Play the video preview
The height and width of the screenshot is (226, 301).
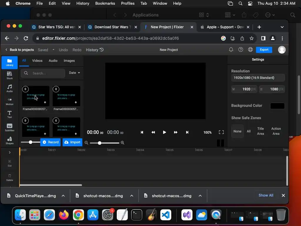(x=164, y=132)
